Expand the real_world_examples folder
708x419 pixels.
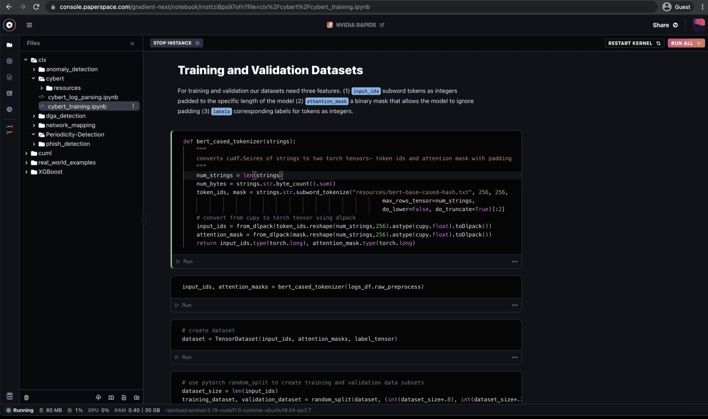(x=26, y=163)
